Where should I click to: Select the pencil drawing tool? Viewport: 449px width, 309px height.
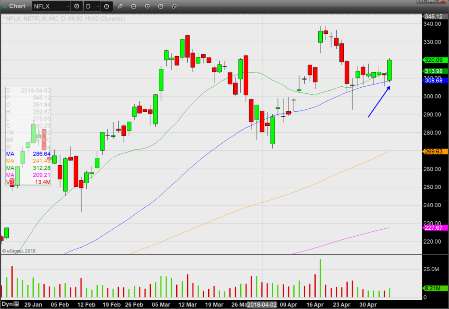pos(120,6)
